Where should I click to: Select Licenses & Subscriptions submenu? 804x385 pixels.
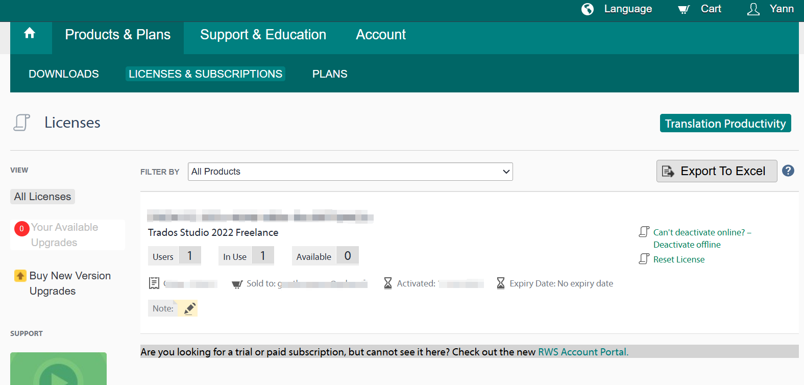205,74
